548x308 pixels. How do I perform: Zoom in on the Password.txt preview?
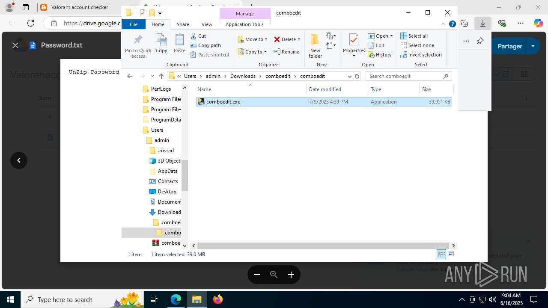291,275
